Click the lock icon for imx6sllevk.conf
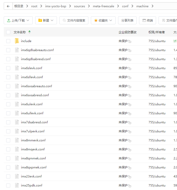Screen dimensions: 177x190 [130, 77]
